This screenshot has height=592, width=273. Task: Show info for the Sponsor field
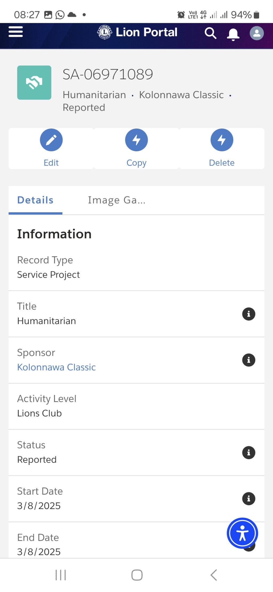coord(248,360)
